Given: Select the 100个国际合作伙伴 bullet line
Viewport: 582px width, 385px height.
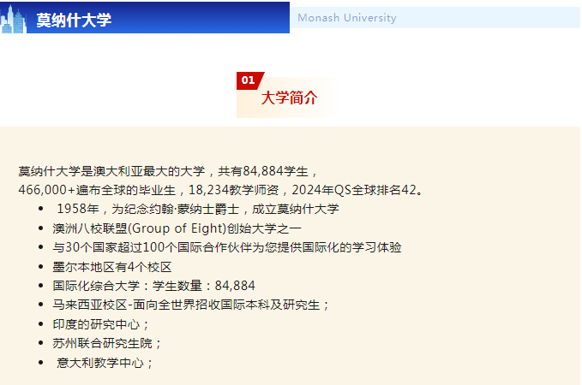Looking at the screenshot, I should [x=226, y=247].
